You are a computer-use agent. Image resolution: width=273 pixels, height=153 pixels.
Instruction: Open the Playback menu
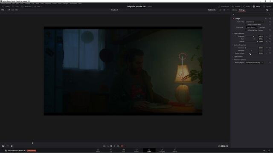click(48, 3)
